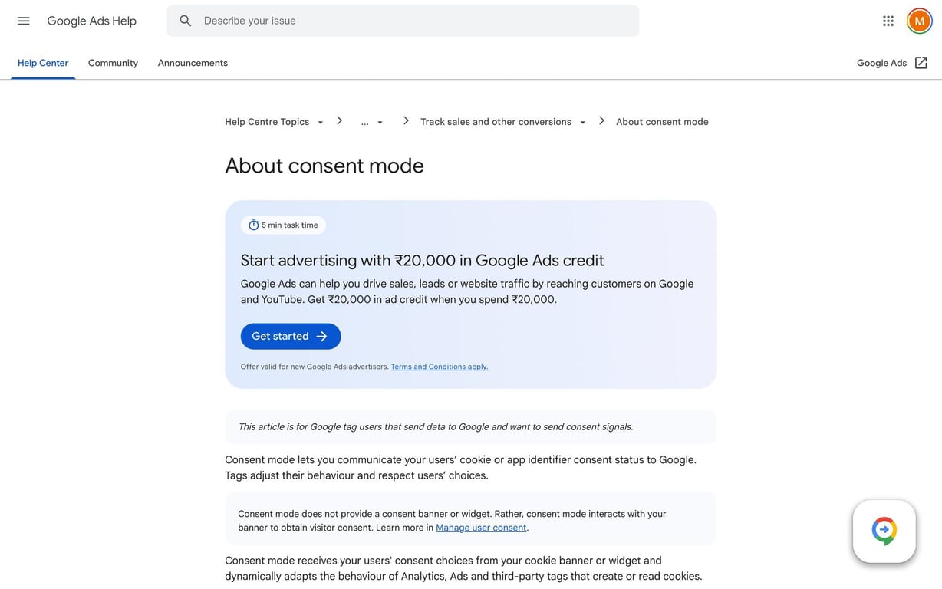Click the Google Ads external link icon

point(921,63)
